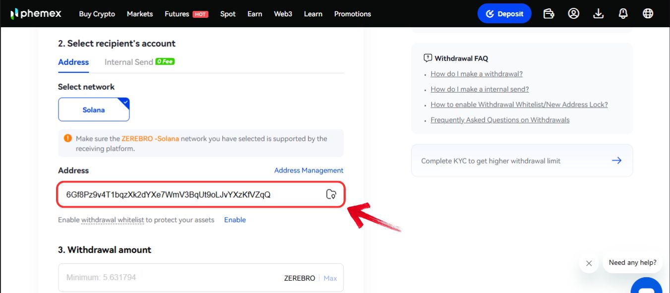Open Frequently Asked Questions on Withdrawals
The height and width of the screenshot is (293, 670).
click(x=500, y=120)
